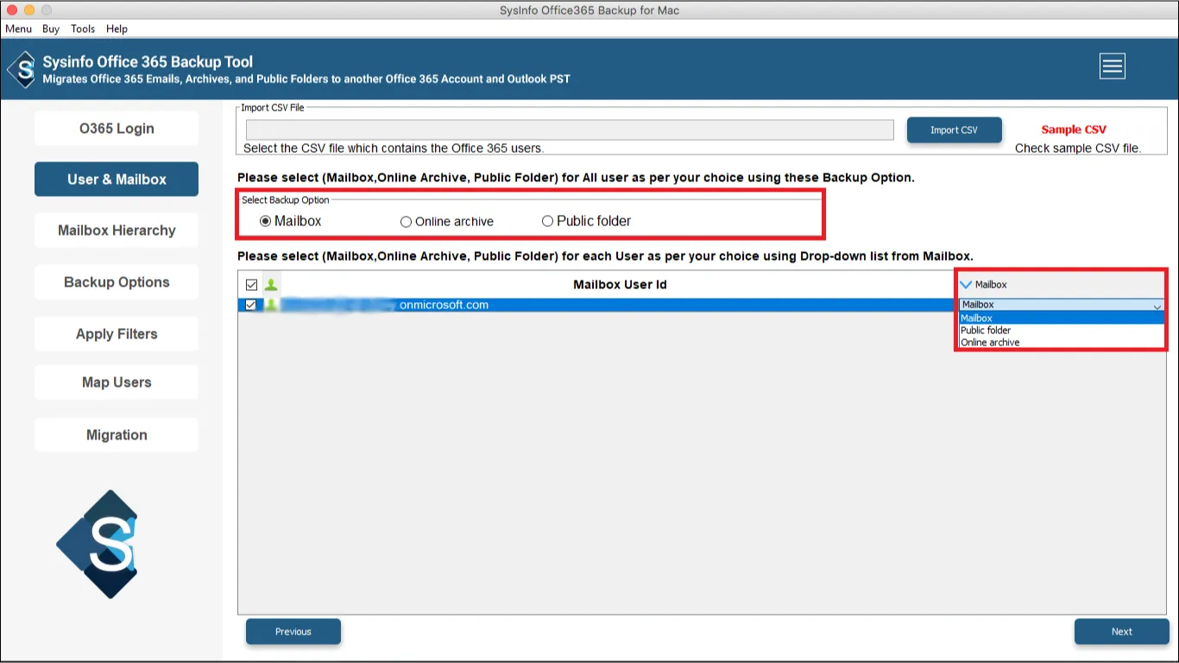The height and width of the screenshot is (663, 1179).
Task: Open the Backup Options step
Action: (117, 282)
